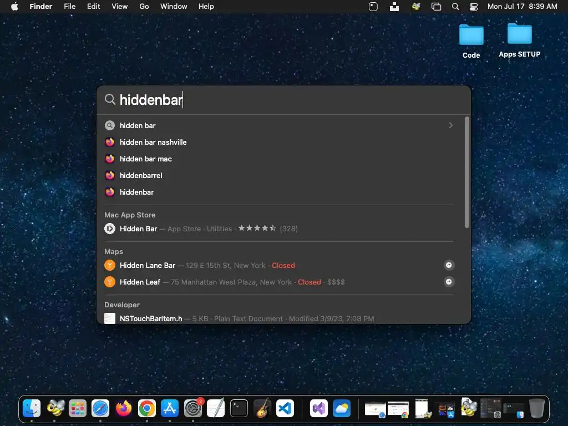Image resolution: width=568 pixels, height=426 pixels.
Task: Select the 'hiddenbar' Firefox suggestion
Action: tap(279, 192)
